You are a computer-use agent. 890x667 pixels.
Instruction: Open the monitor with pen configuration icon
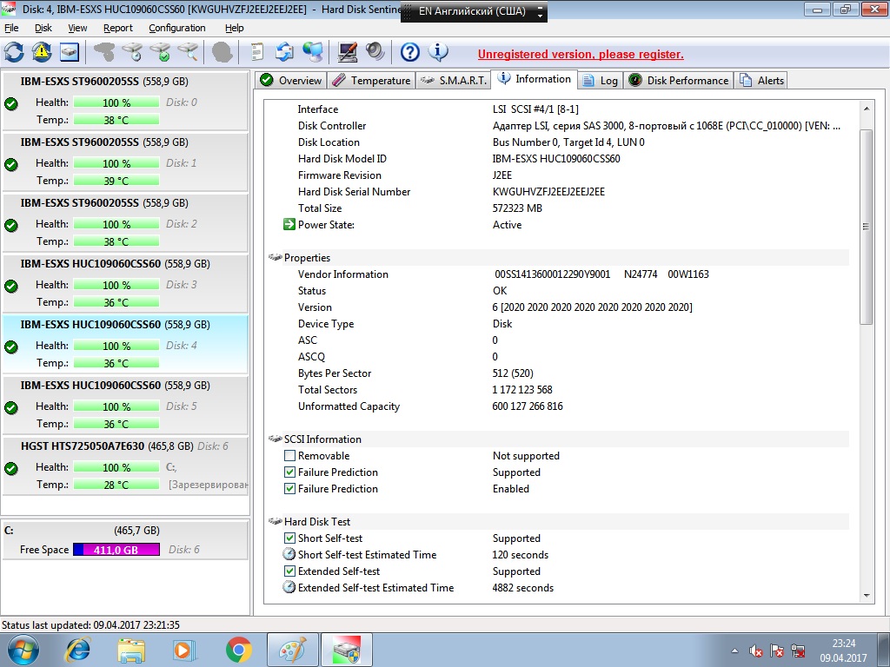click(x=348, y=52)
